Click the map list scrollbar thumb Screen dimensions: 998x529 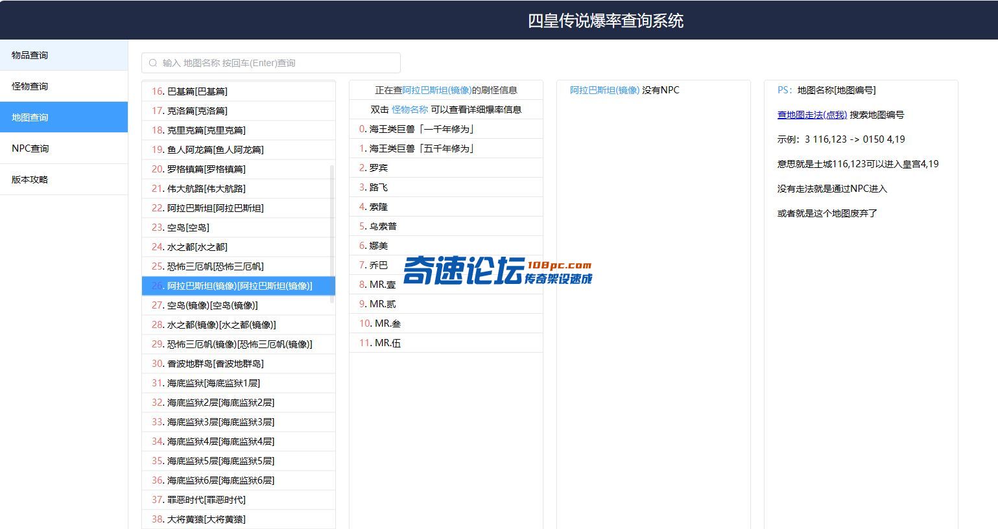[333, 234]
